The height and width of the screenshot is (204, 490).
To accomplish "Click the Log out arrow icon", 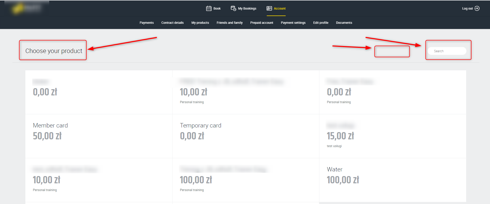I will pyautogui.click(x=477, y=9).
